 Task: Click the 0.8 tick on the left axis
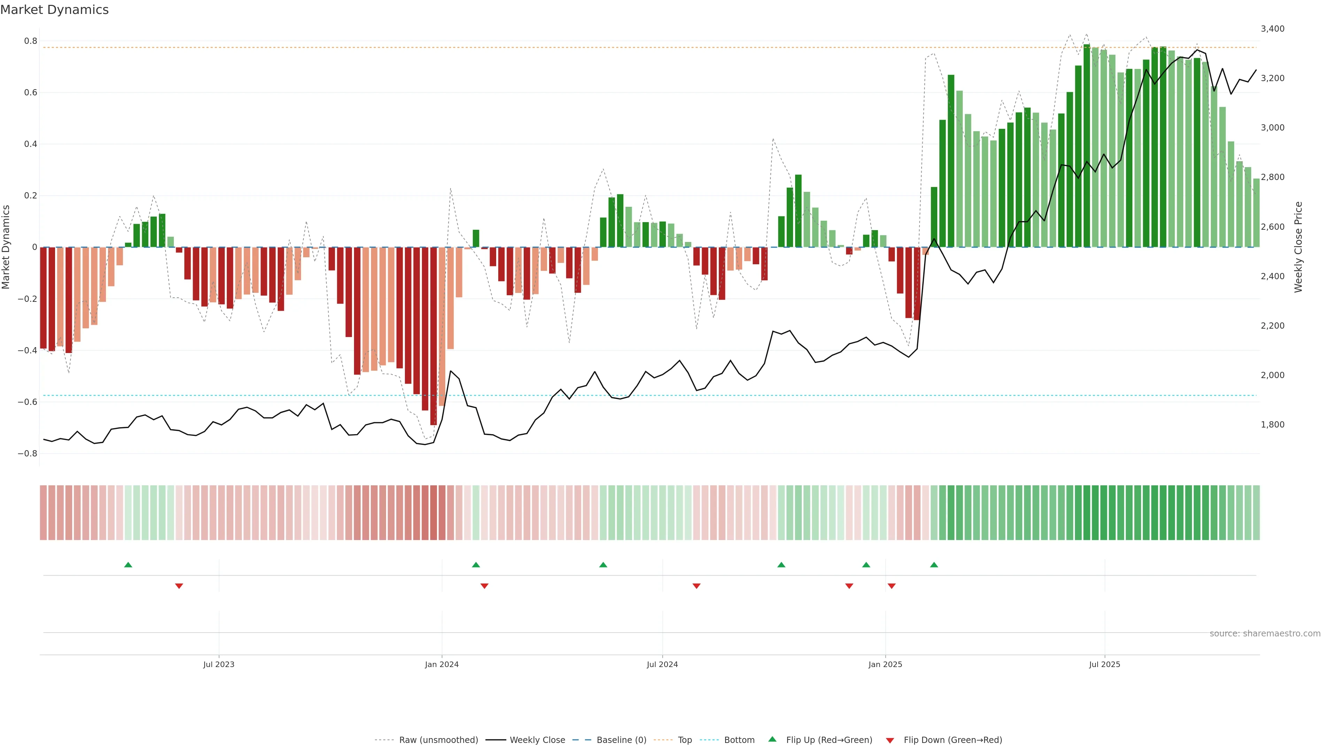(31, 41)
